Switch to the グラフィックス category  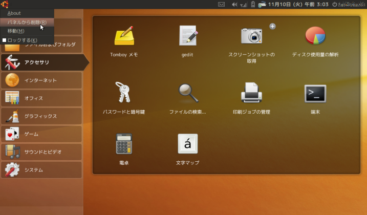point(41,116)
